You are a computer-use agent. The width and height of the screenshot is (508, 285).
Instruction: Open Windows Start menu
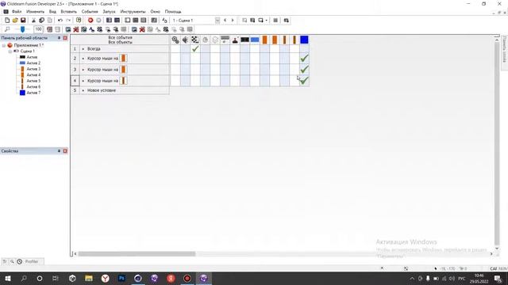[x=7, y=278]
